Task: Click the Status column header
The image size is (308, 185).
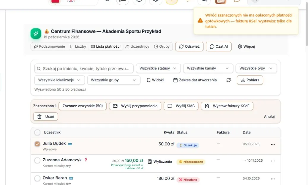Action: point(182,133)
